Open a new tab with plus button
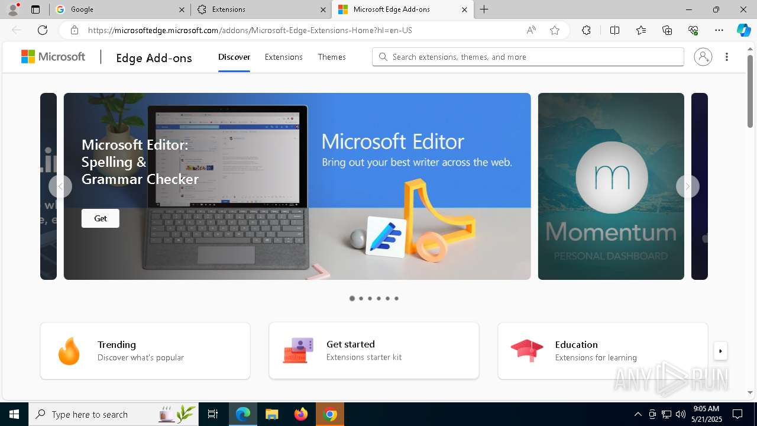757x426 pixels. [x=484, y=9]
